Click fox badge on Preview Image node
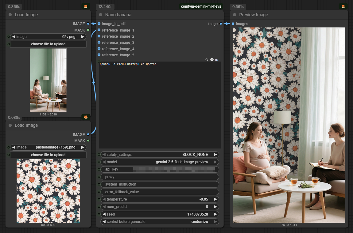The image size is (353, 233). 343,6
